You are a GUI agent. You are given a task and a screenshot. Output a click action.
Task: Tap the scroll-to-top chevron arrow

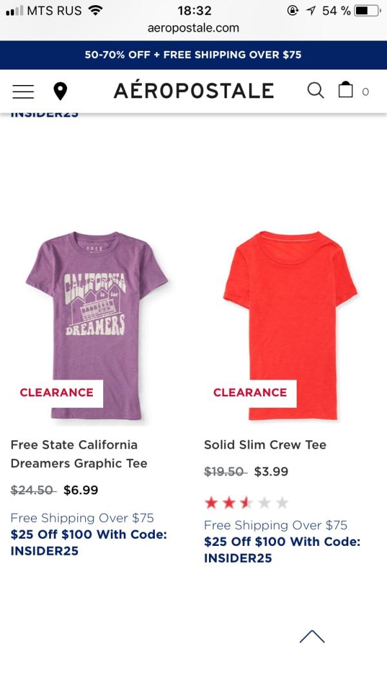pos(312,637)
